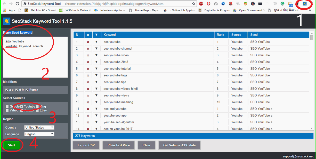
Task: Click the page reload icon
Action: click(x=17, y=4)
